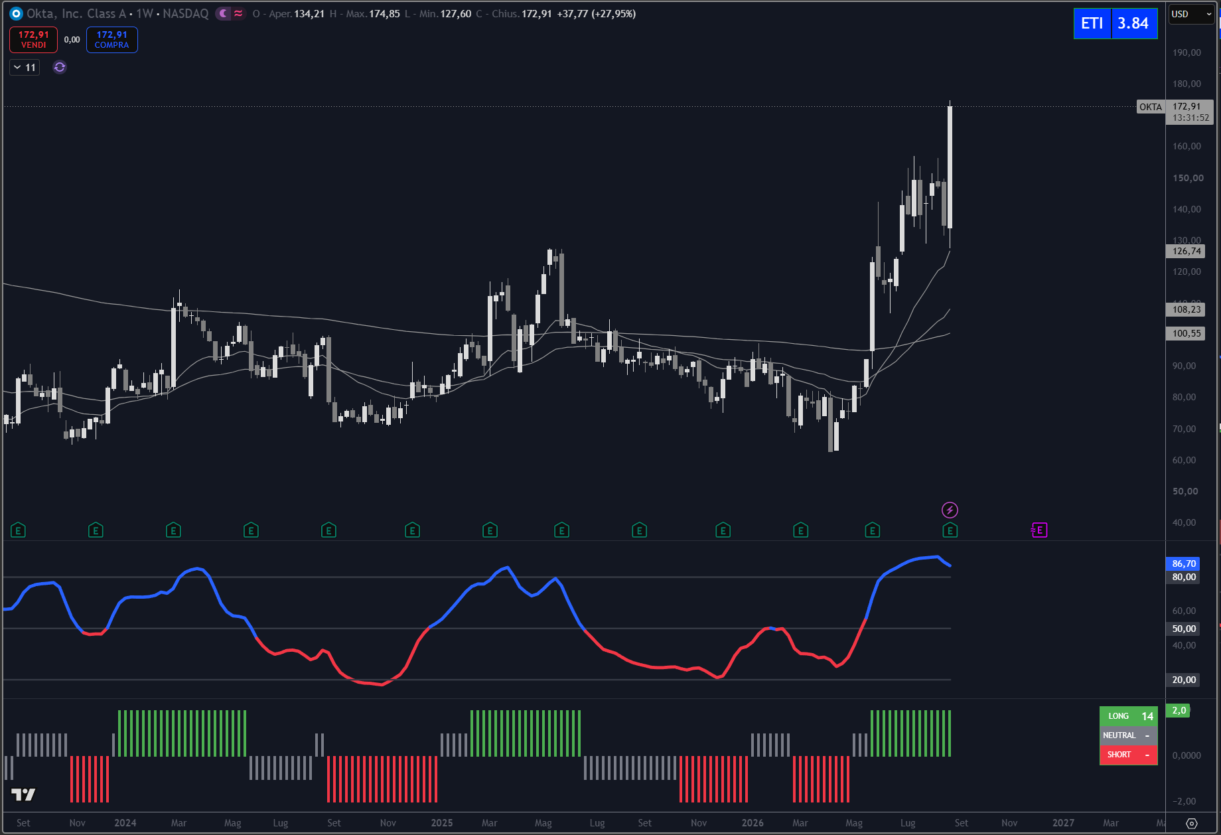Click the 1W timeframe label

(x=145, y=13)
